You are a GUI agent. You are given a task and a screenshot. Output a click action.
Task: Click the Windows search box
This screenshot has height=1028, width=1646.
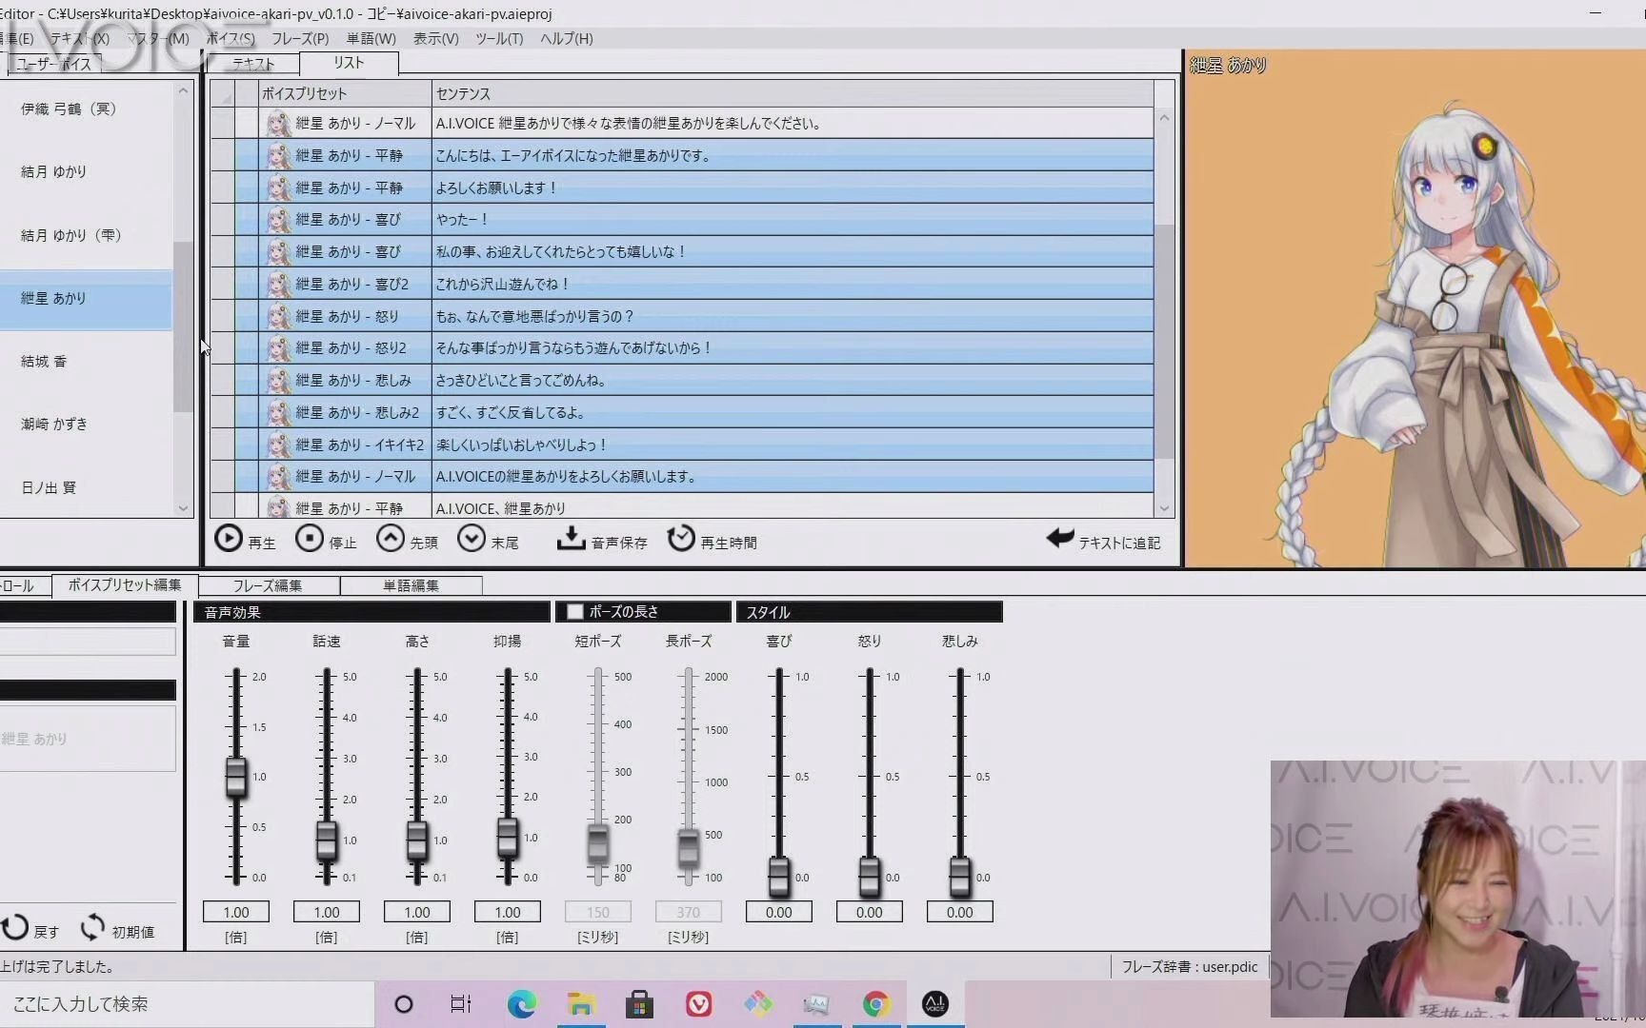click(187, 1004)
